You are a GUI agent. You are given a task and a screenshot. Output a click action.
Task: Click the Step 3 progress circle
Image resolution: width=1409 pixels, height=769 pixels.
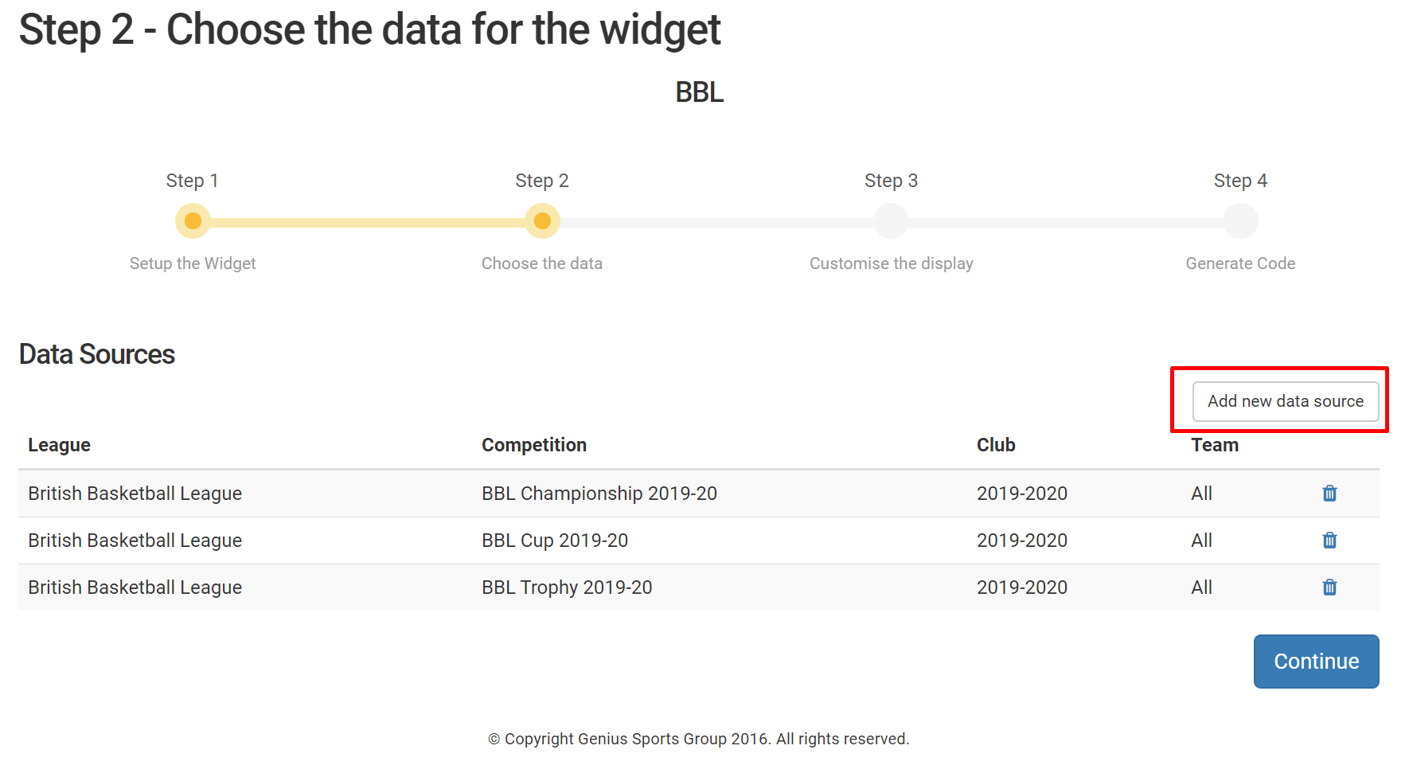click(x=891, y=221)
